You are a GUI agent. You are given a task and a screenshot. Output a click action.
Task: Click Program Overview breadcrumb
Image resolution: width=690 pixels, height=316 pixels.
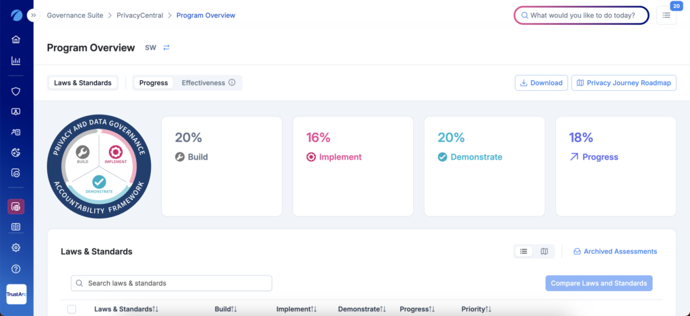[x=206, y=15]
